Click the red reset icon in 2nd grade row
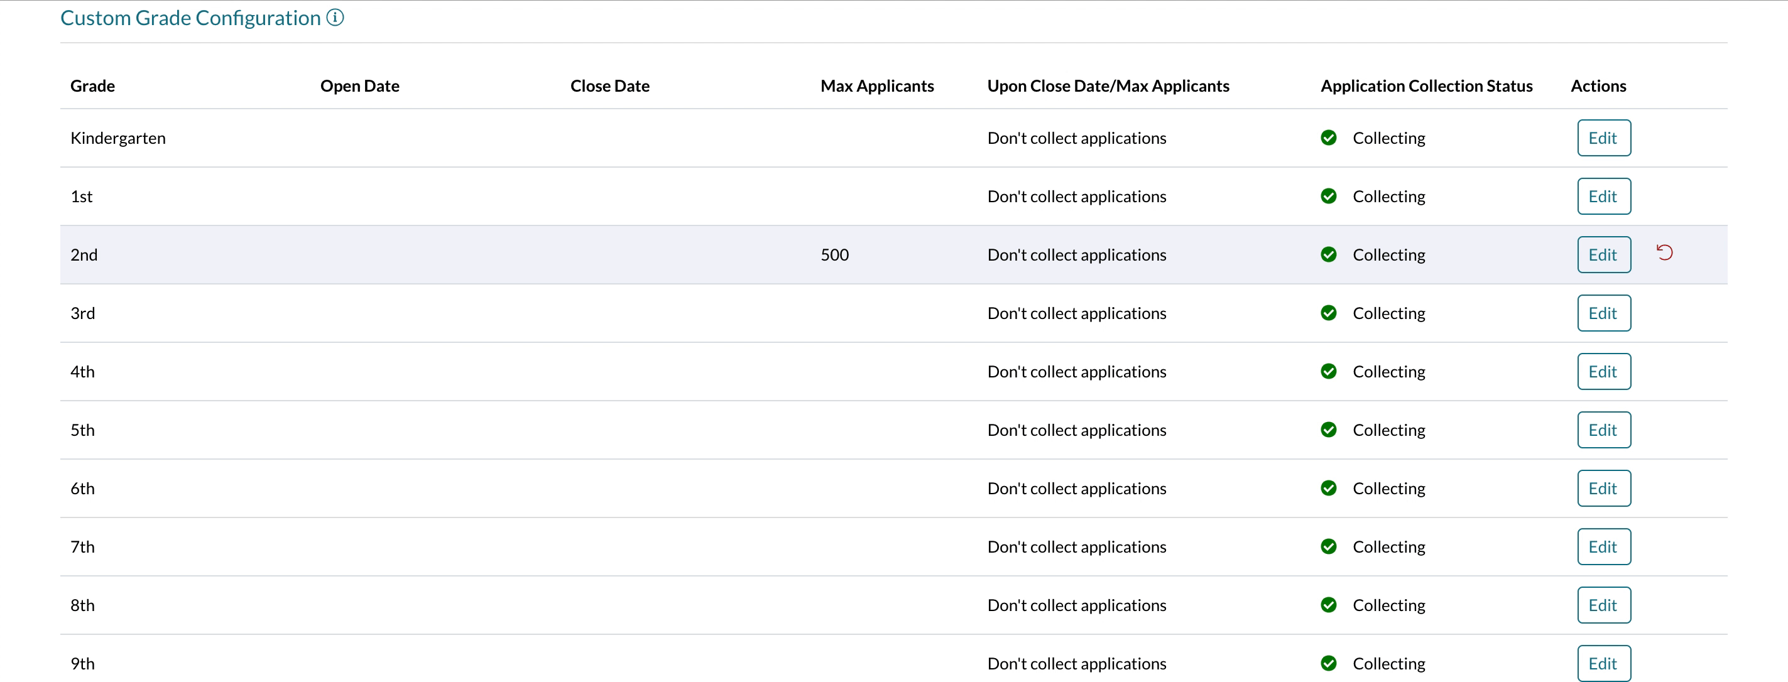This screenshot has width=1788, height=682. [1664, 252]
